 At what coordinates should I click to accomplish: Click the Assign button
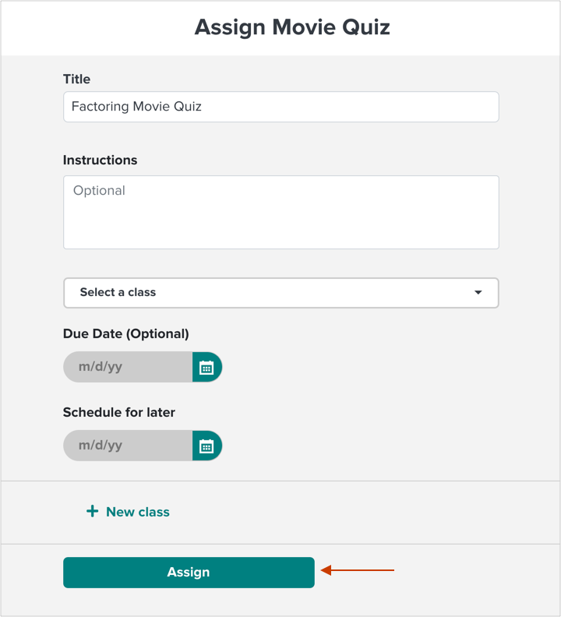pyautogui.click(x=189, y=573)
